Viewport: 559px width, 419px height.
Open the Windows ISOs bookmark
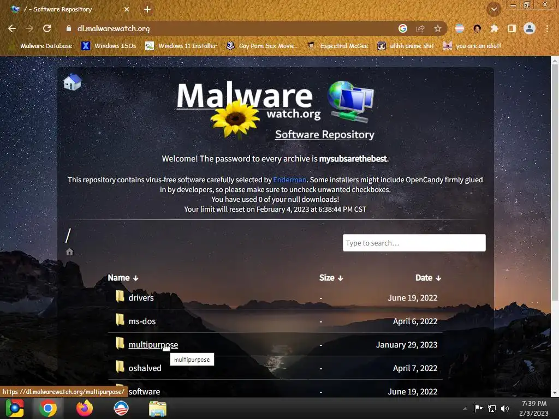pos(109,46)
